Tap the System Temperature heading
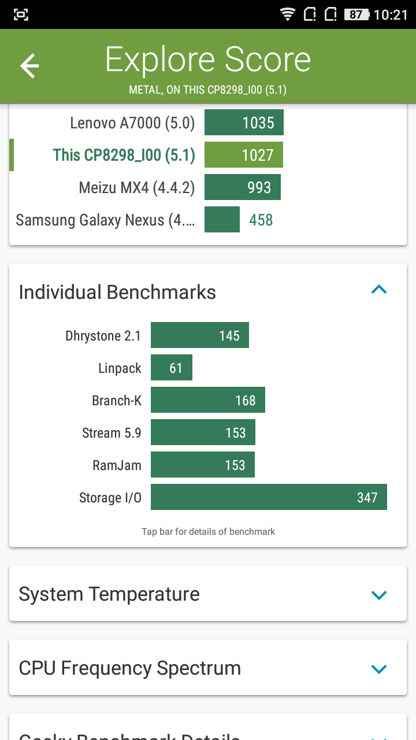The height and width of the screenshot is (740, 416). 109,594
